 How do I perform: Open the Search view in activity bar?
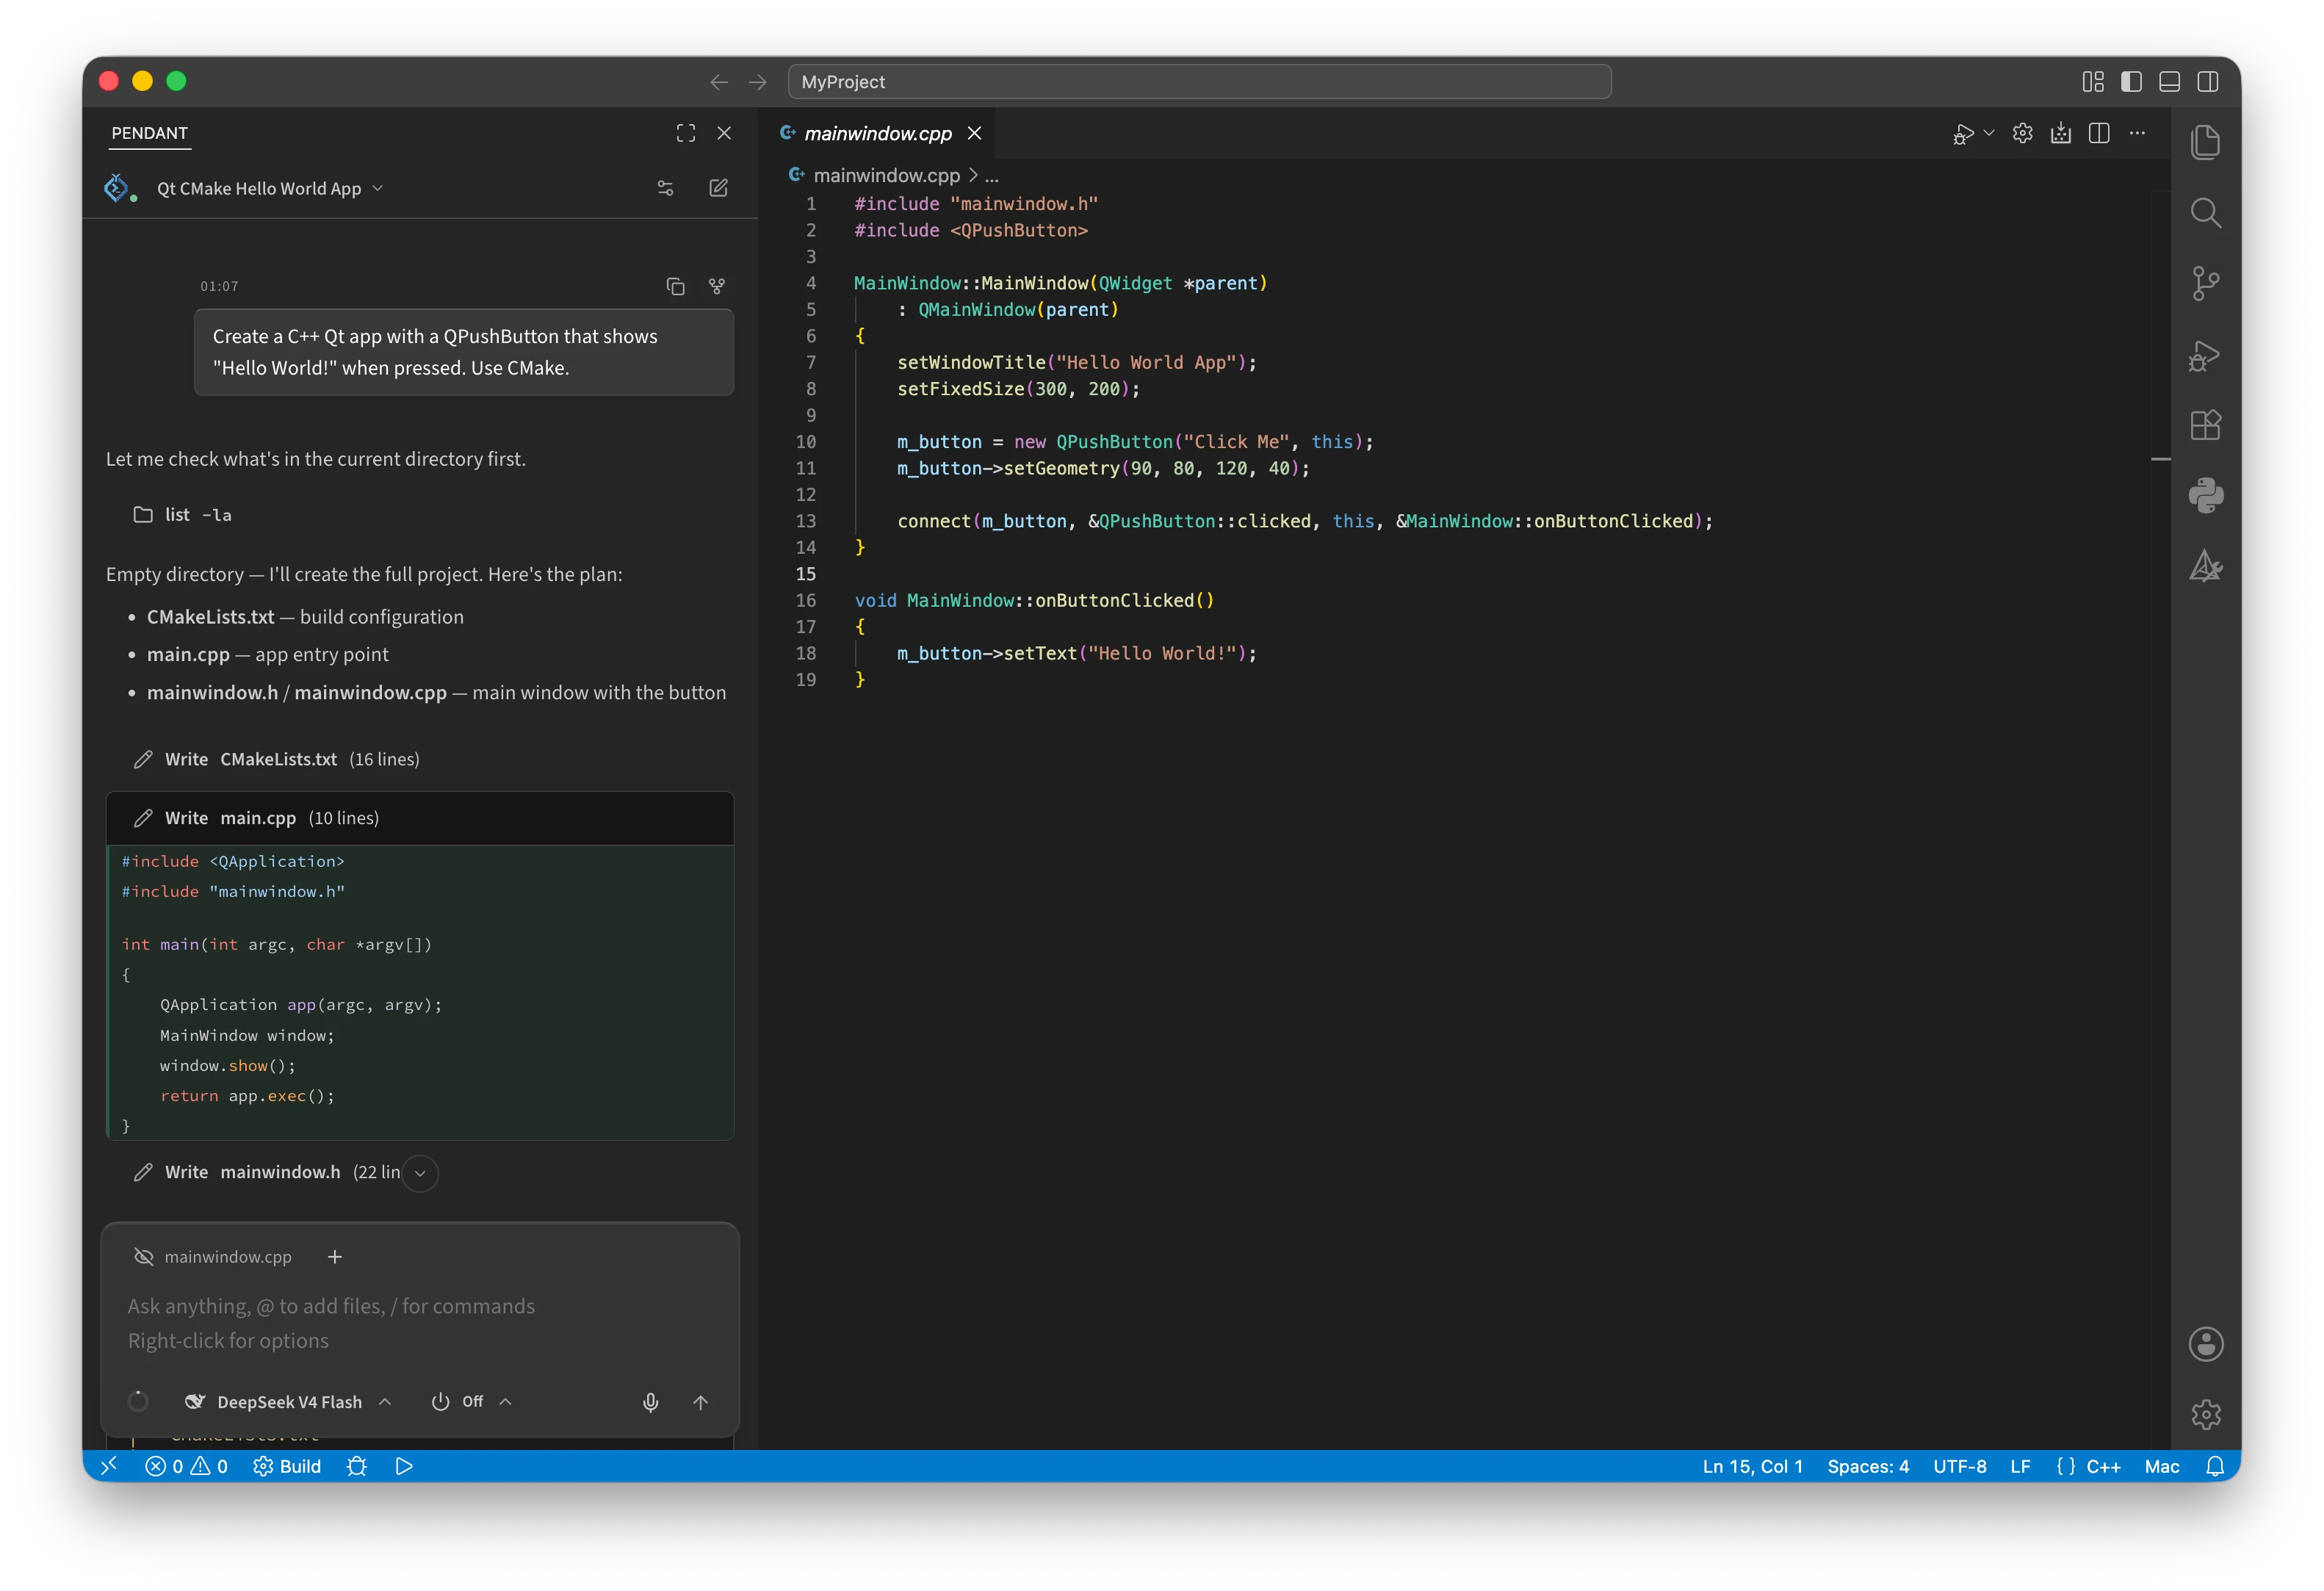pyautogui.click(x=2205, y=213)
